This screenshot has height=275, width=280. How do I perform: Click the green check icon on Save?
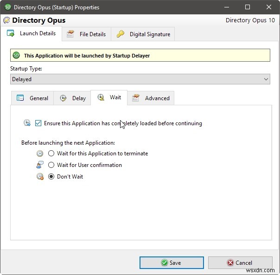click(x=164, y=262)
